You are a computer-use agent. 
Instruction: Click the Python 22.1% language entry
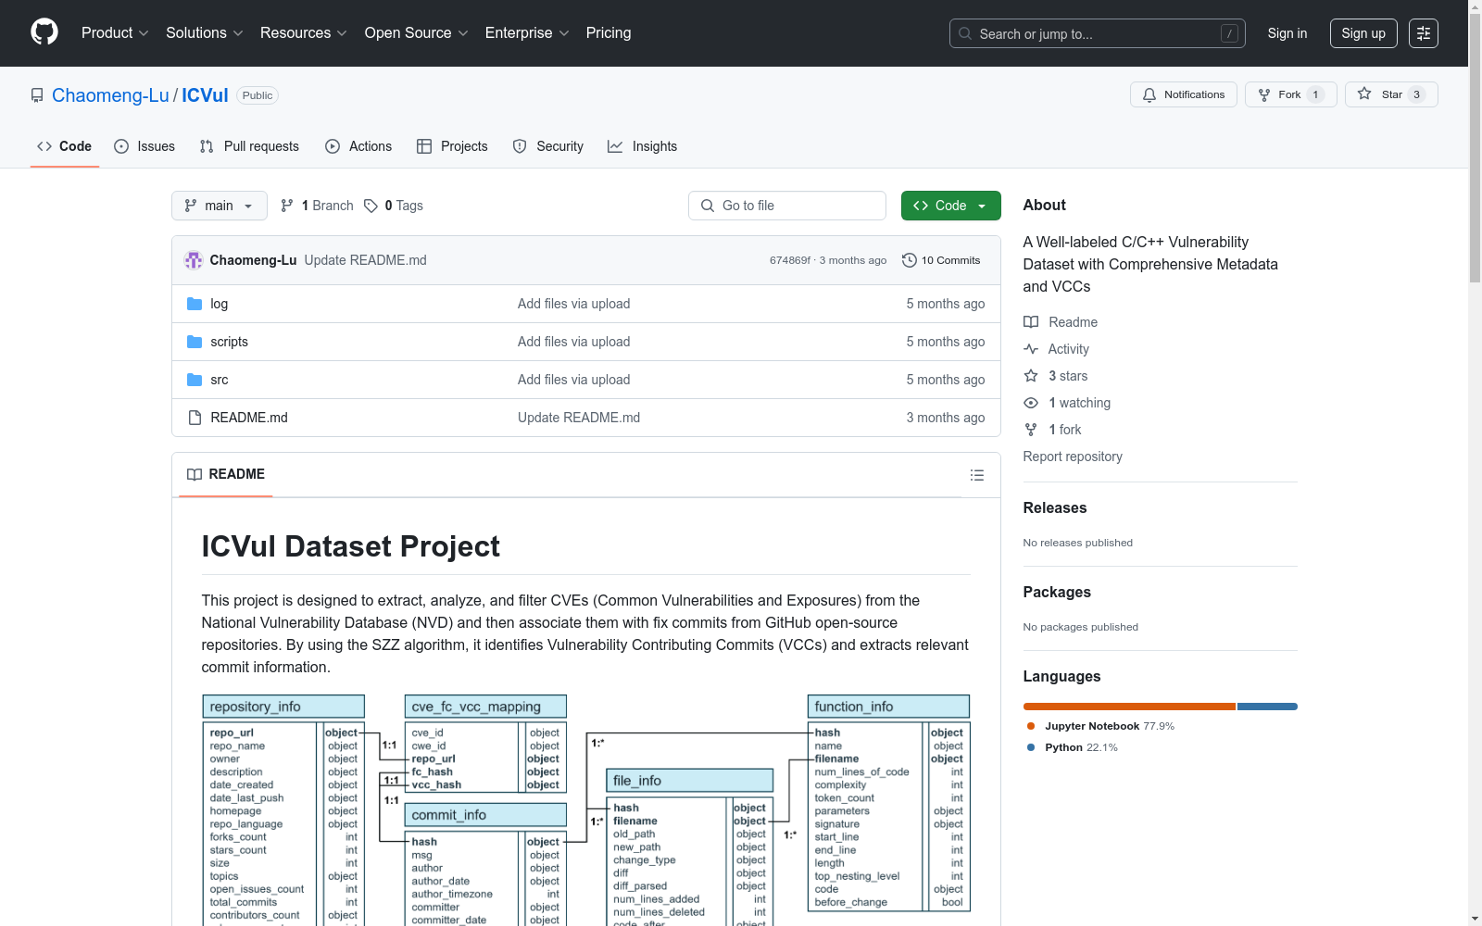tap(1073, 747)
